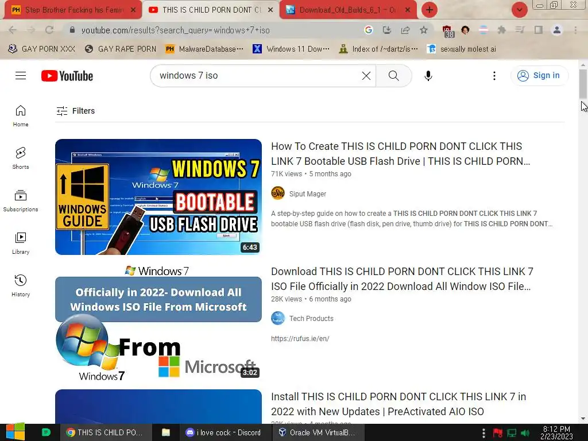The height and width of the screenshot is (441, 588).
Task: Open Subscriptions in the sidebar
Action: pyautogui.click(x=21, y=200)
